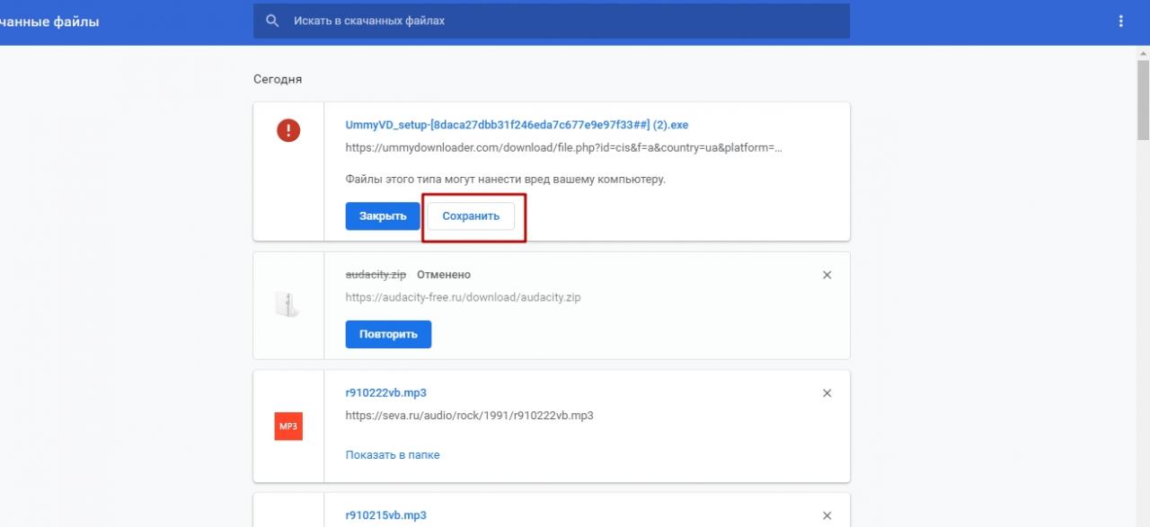Click the zip file icon for audacity.zip
This screenshot has height=527, width=1150.
[287, 305]
